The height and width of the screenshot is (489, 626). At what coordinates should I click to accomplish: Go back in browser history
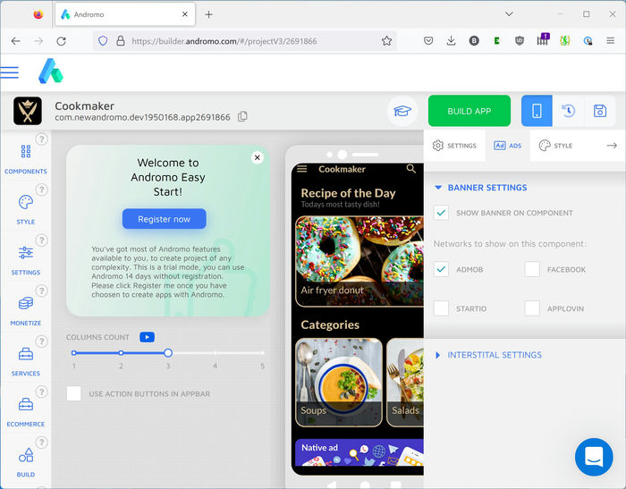click(x=15, y=41)
